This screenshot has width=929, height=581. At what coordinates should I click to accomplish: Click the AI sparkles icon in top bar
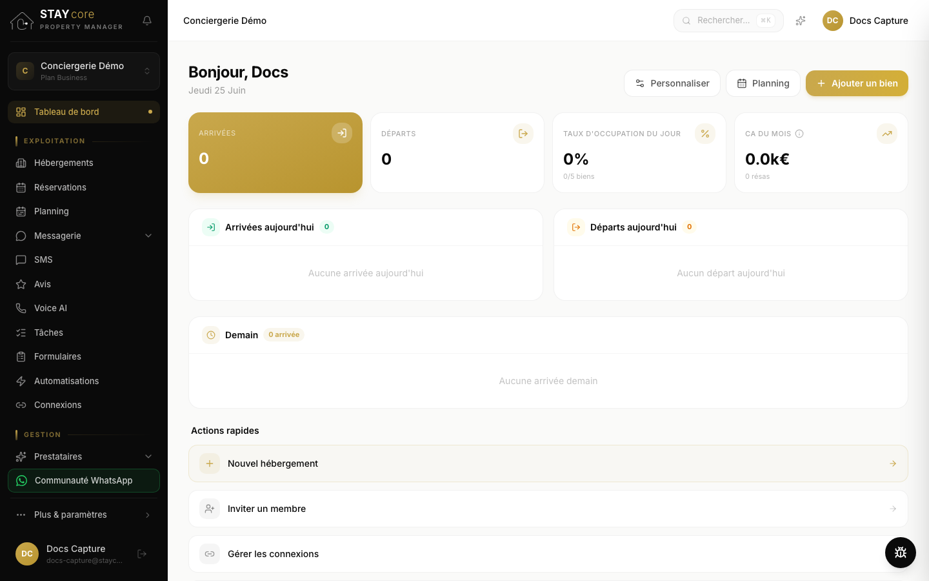801,21
